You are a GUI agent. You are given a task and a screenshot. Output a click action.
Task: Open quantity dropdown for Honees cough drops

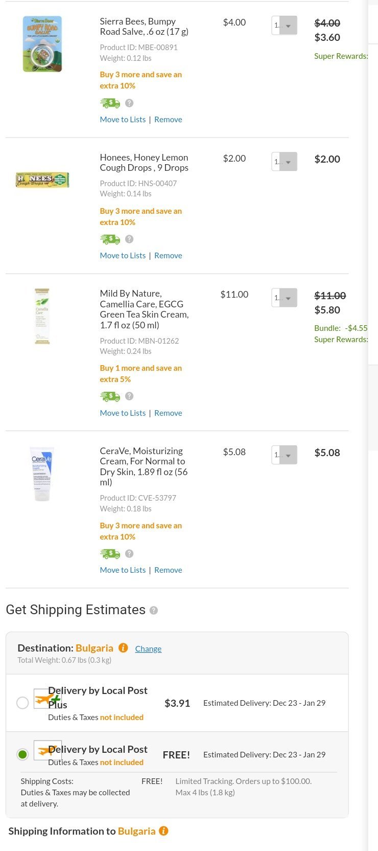[x=285, y=162]
